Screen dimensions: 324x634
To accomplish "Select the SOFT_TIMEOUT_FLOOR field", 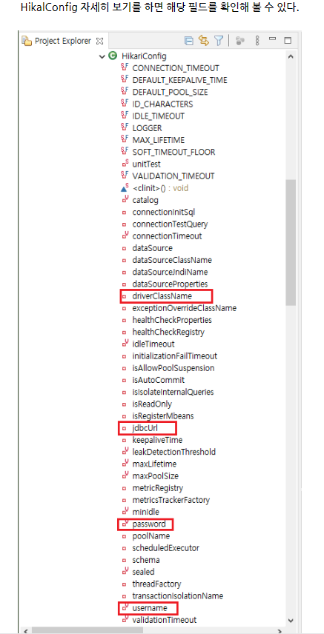I will pyautogui.click(x=173, y=152).
